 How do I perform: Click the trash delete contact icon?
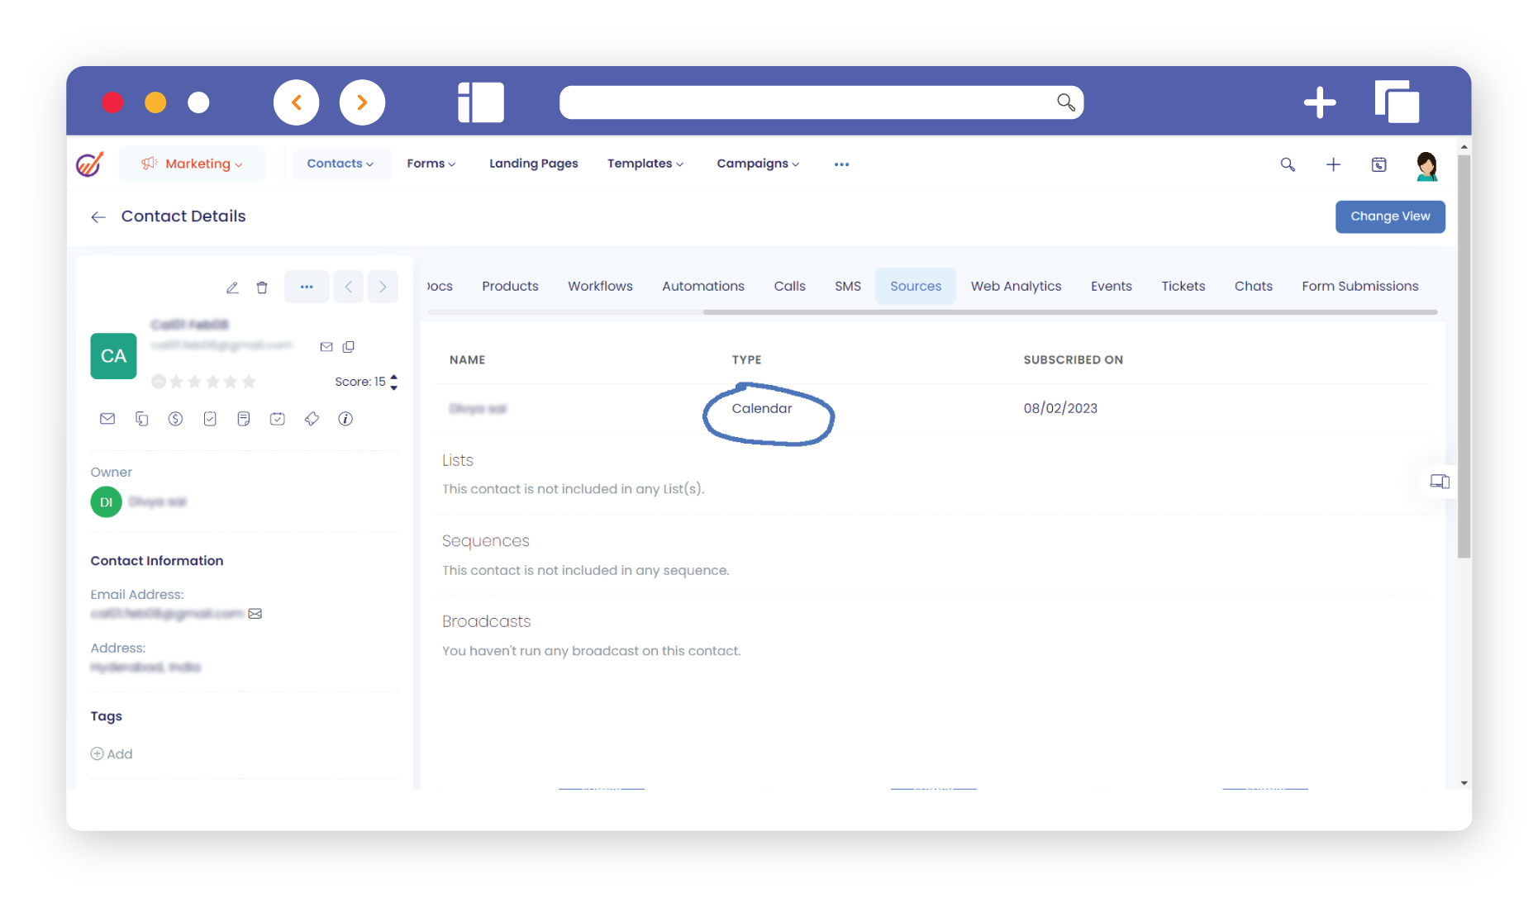tap(262, 287)
